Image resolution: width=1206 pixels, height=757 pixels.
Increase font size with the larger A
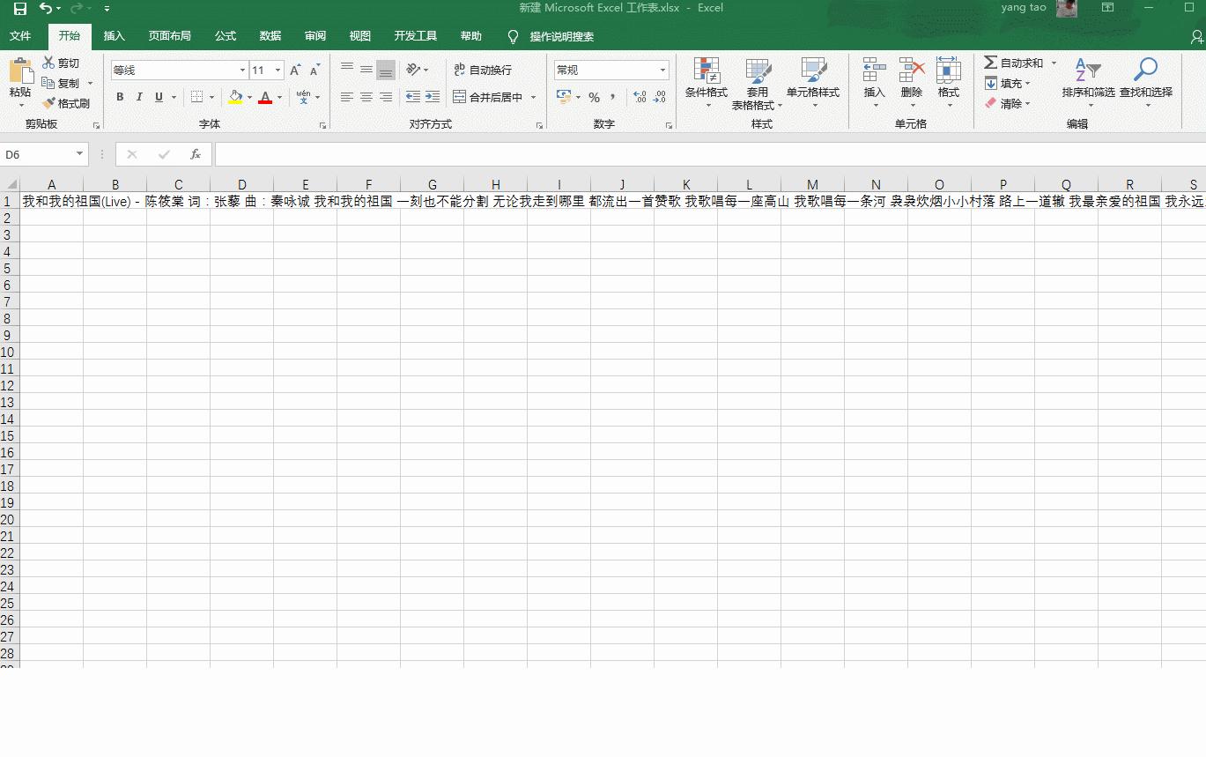[x=296, y=71]
